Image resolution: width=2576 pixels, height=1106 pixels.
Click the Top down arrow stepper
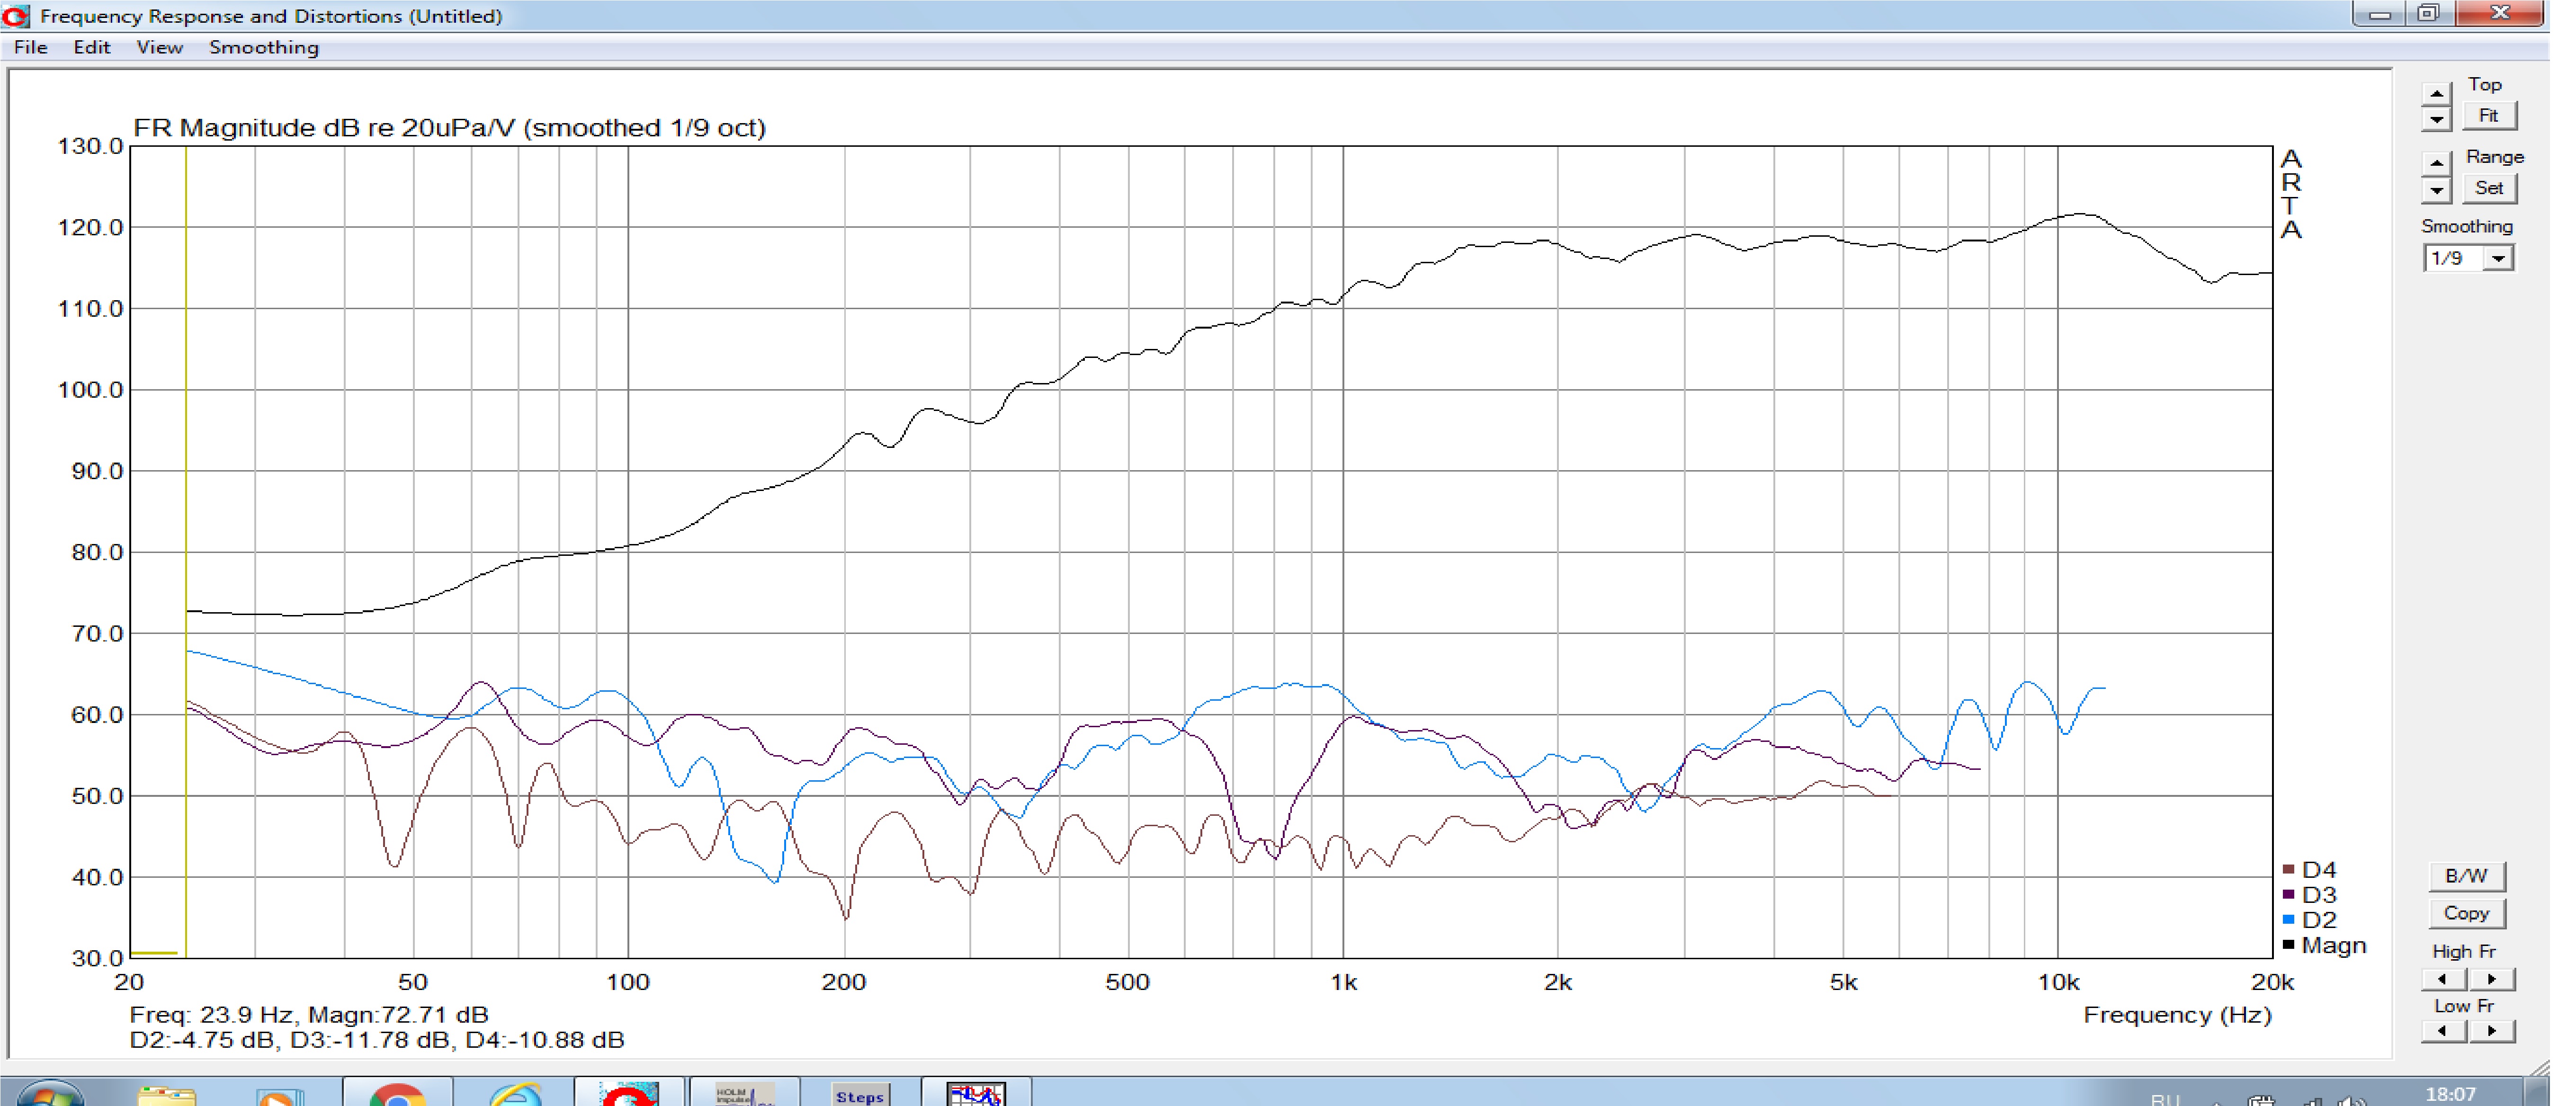[x=2436, y=119]
